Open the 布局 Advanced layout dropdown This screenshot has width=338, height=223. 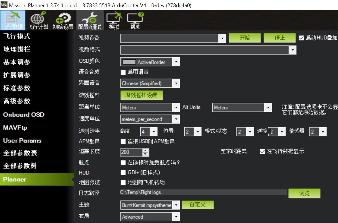(x=176, y=217)
